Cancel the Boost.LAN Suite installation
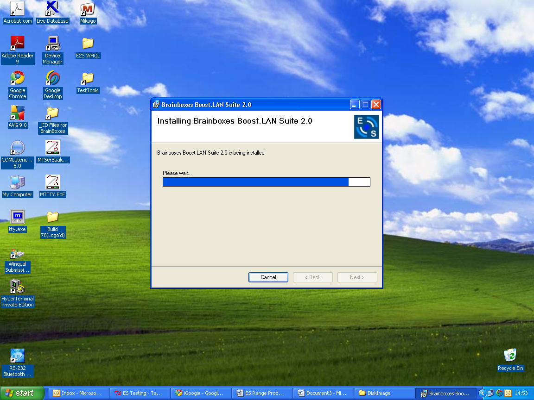 click(268, 277)
